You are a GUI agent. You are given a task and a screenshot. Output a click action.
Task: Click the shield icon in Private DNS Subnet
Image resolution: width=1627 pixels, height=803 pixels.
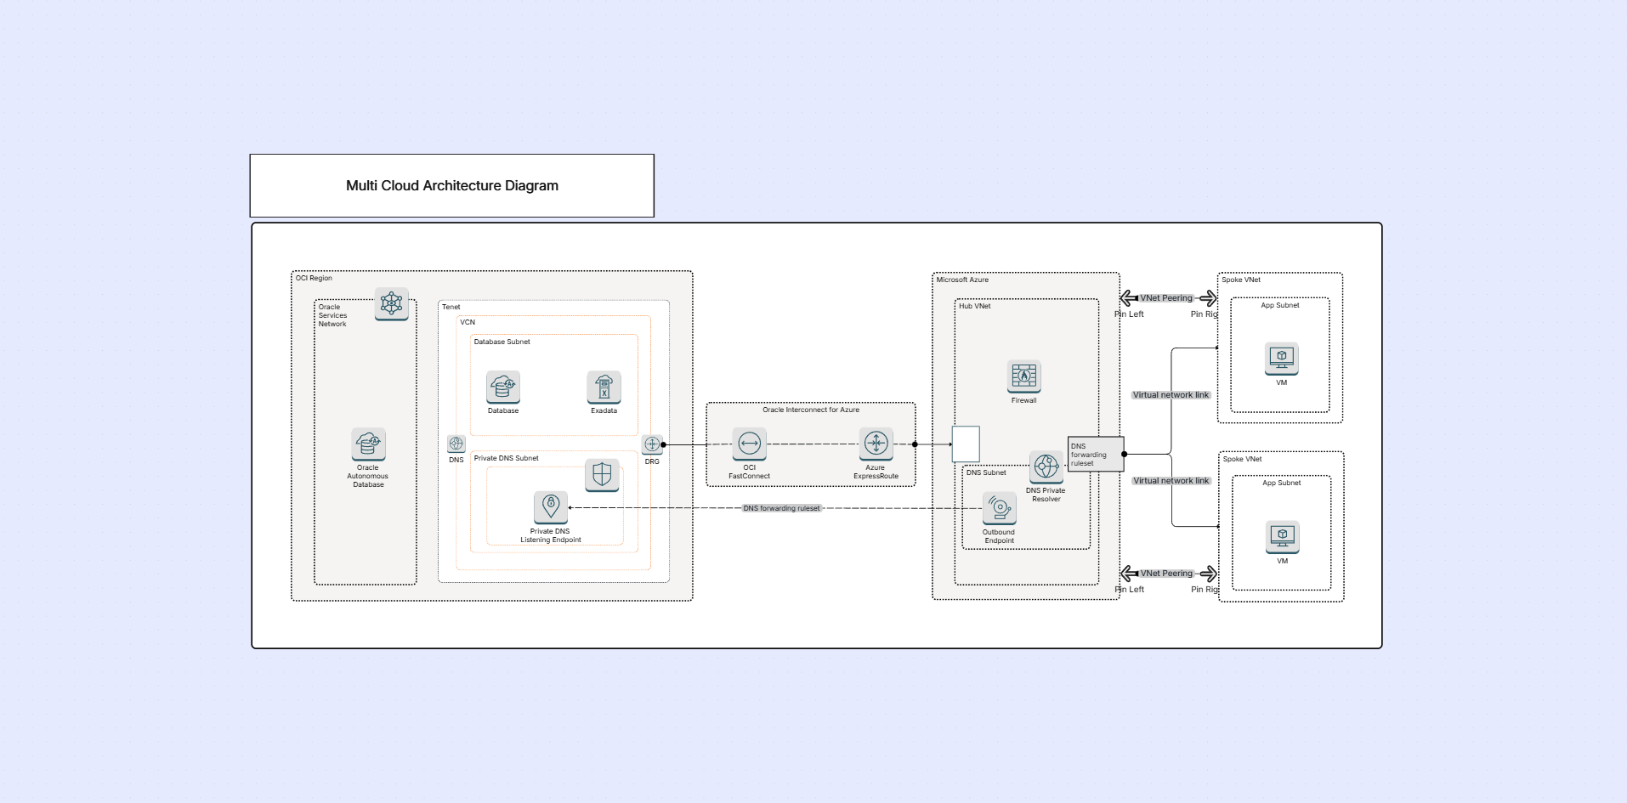pos(602,475)
